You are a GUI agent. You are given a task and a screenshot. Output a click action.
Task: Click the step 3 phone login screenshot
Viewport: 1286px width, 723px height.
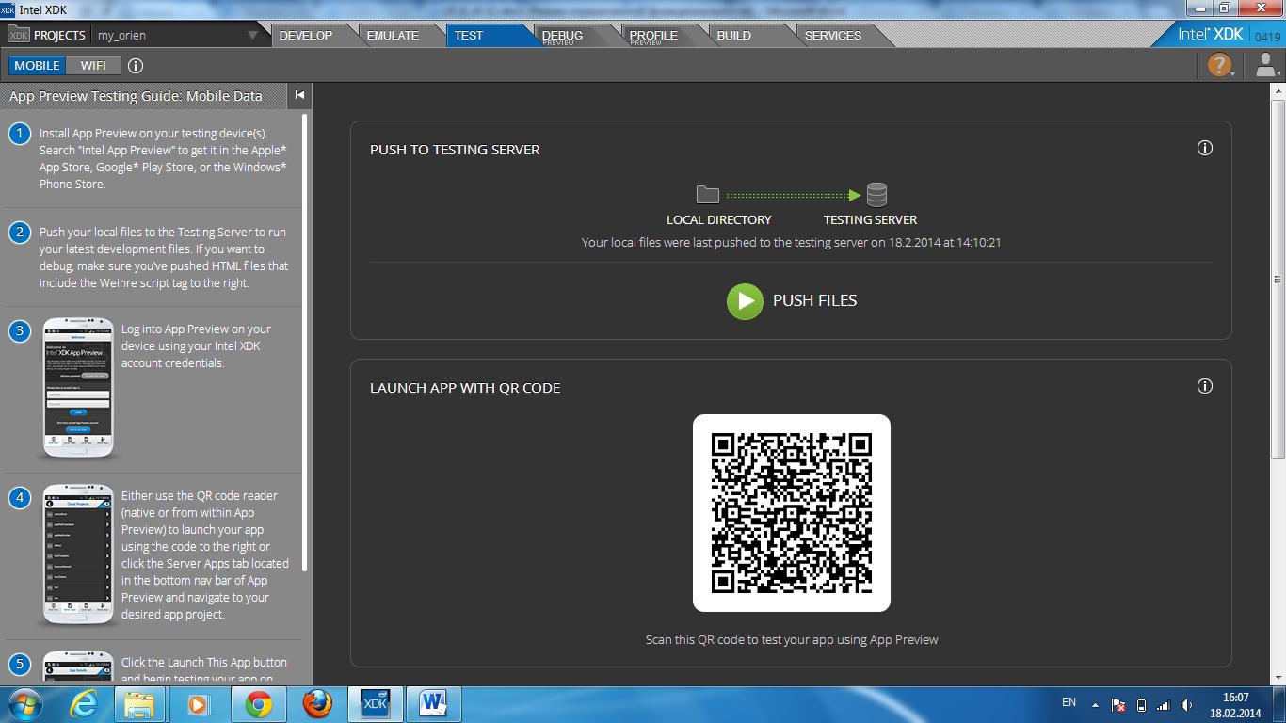[78, 388]
